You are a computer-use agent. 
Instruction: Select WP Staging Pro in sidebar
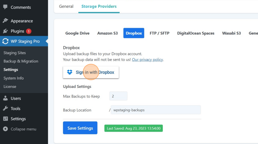click(24, 41)
